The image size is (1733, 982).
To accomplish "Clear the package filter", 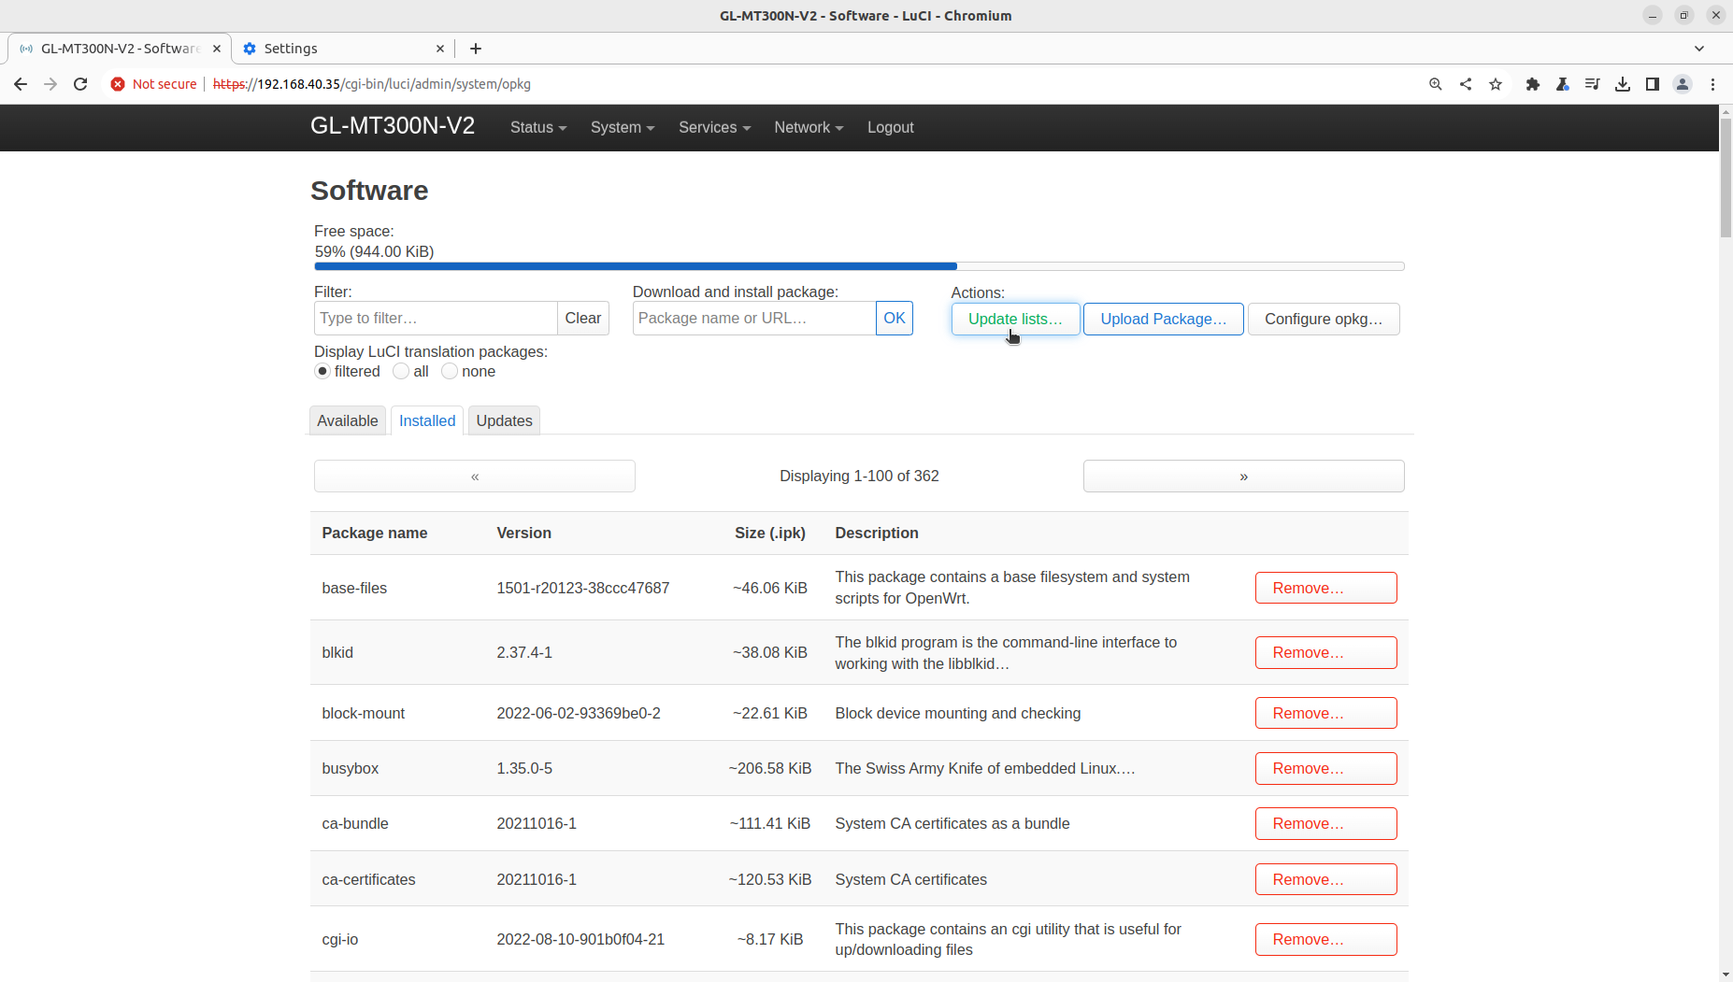I will pos(583,318).
